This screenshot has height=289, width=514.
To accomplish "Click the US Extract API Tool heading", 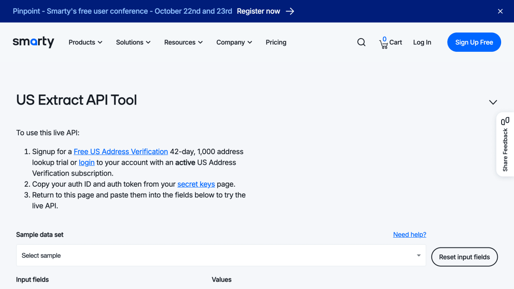I will tap(77, 100).
